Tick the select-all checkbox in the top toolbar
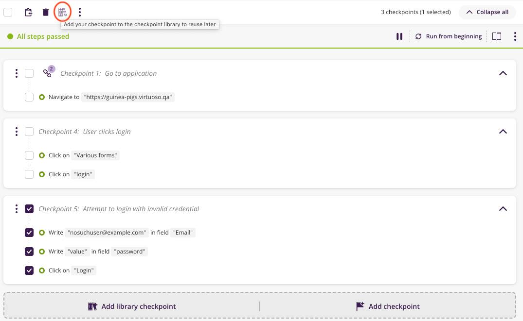 coord(8,12)
